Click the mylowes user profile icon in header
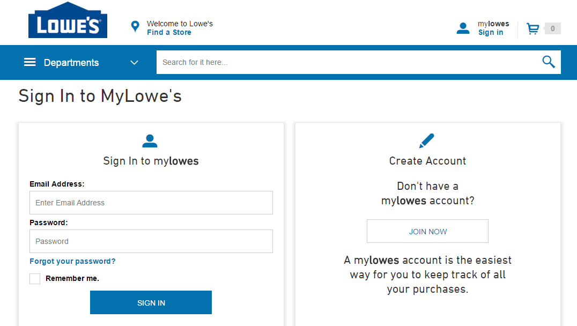Viewport: 577px width, 326px height. 463,28
